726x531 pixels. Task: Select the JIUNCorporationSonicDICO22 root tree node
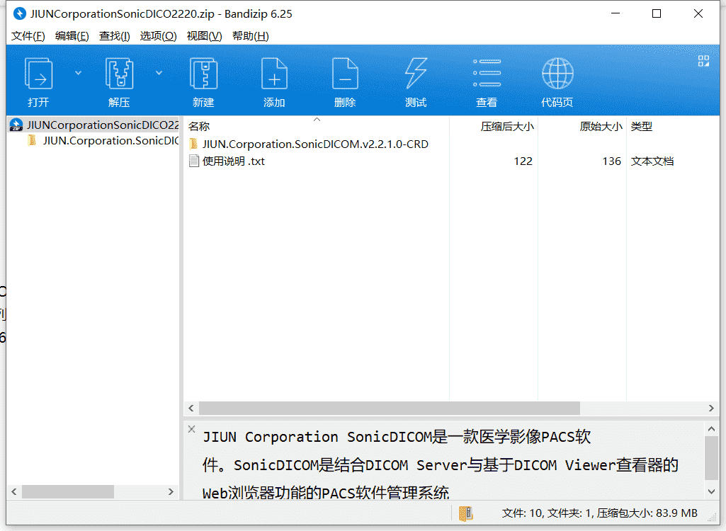[x=94, y=125]
